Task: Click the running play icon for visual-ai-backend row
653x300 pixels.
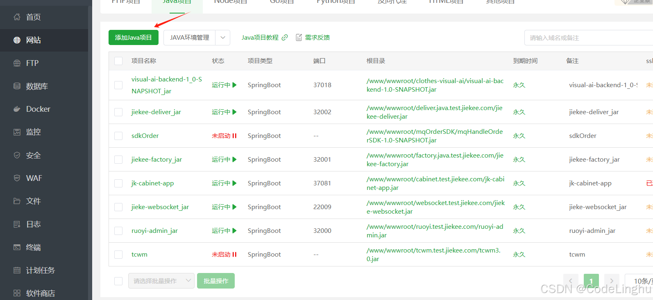Action: coord(235,85)
